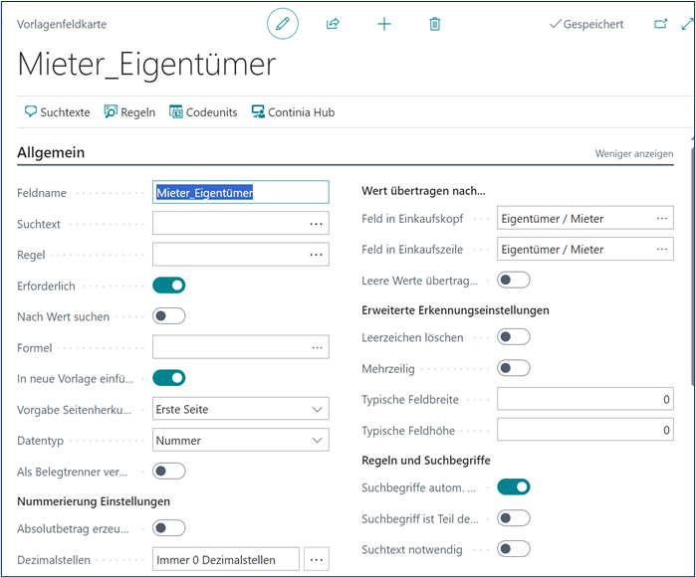Enable Mehrzeilig switch
The image size is (696, 578).
[x=514, y=368]
